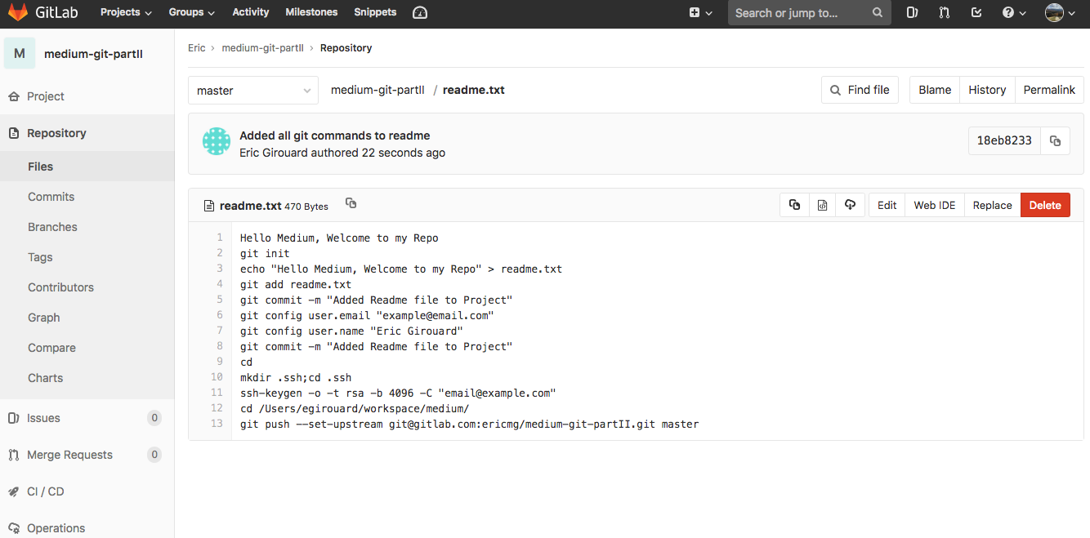Screen dimensions: 1090x538
Task: Open raw file view icon
Action: pos(822,205)
